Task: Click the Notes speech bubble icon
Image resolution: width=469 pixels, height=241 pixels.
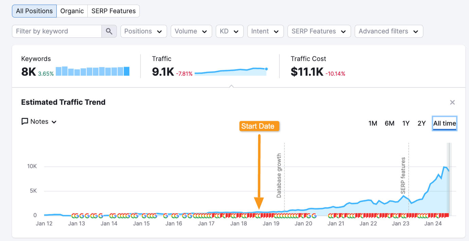Action: (x=25, y=122)
